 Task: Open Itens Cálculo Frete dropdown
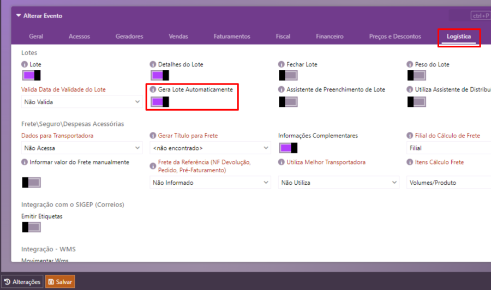(449, 183)
